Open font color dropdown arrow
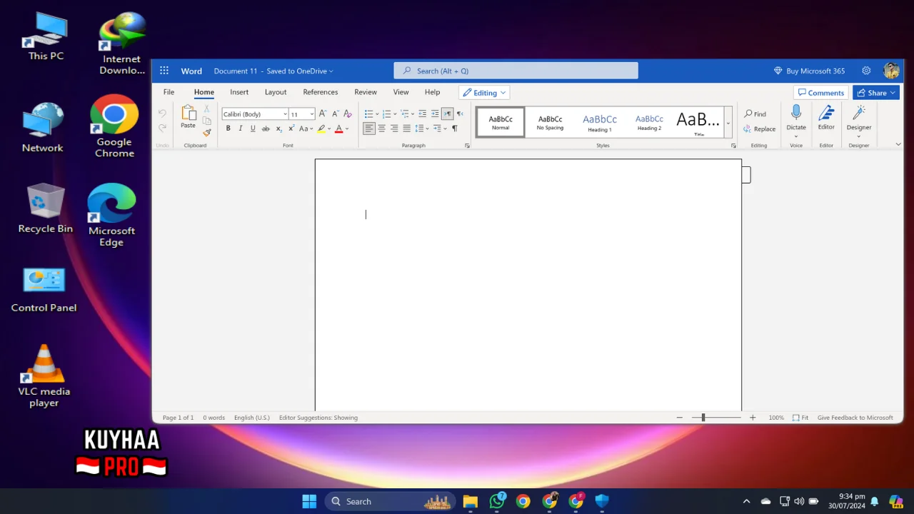The width and height of the screenshot is (914, 514). tap(347, 129)
